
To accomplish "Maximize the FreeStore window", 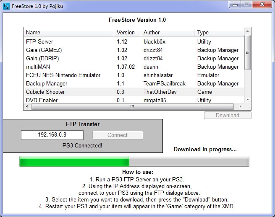I will tap(246, 5).
